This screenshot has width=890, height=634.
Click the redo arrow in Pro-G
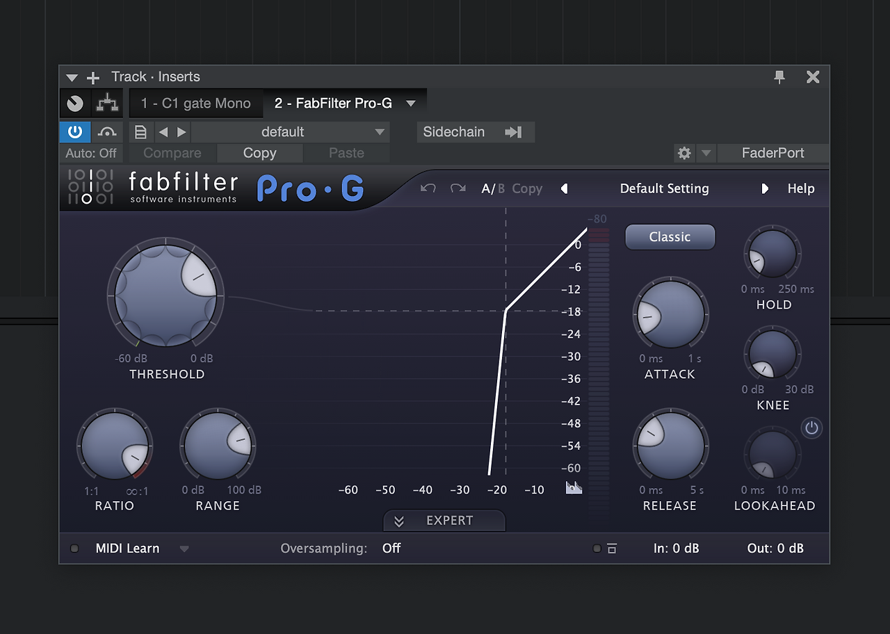458,188
